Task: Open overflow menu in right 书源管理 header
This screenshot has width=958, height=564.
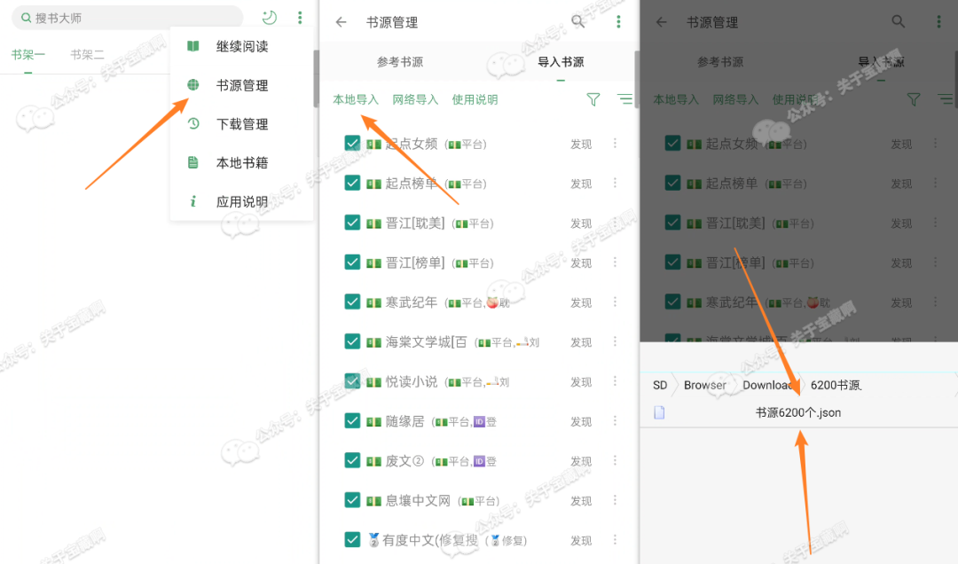Action: (x=939, y=22)
